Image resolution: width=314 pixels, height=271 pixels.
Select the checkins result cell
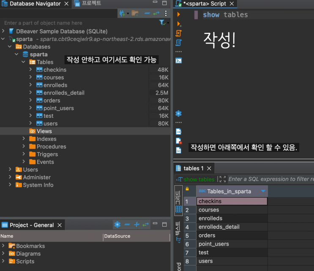point(232,201)
